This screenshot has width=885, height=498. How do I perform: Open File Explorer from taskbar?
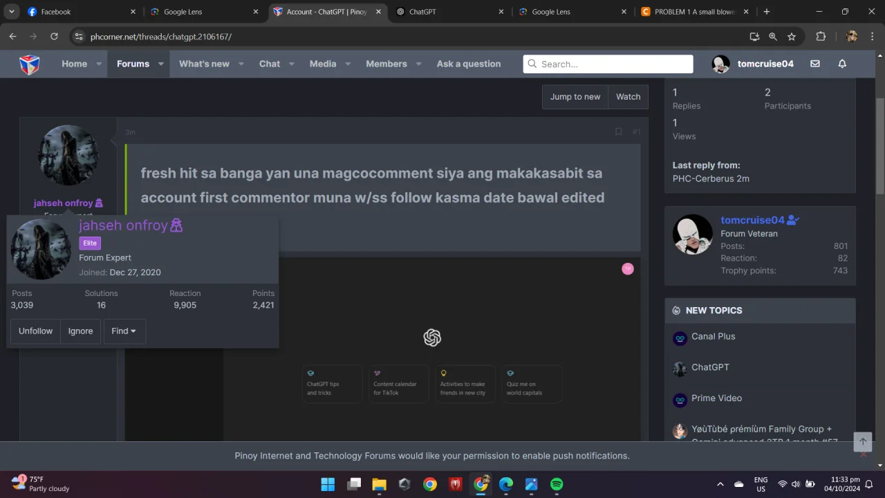click(x=379, y=484)
